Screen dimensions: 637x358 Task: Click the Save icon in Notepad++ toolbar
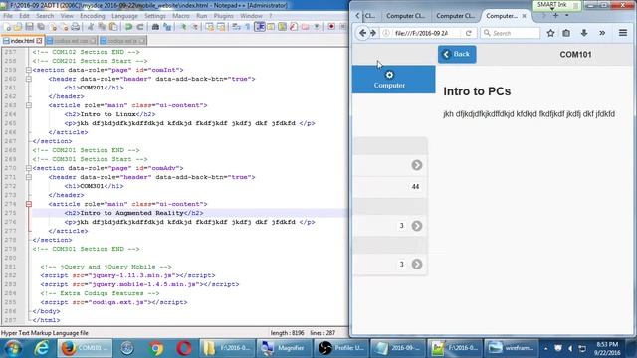tap(29, 27)
